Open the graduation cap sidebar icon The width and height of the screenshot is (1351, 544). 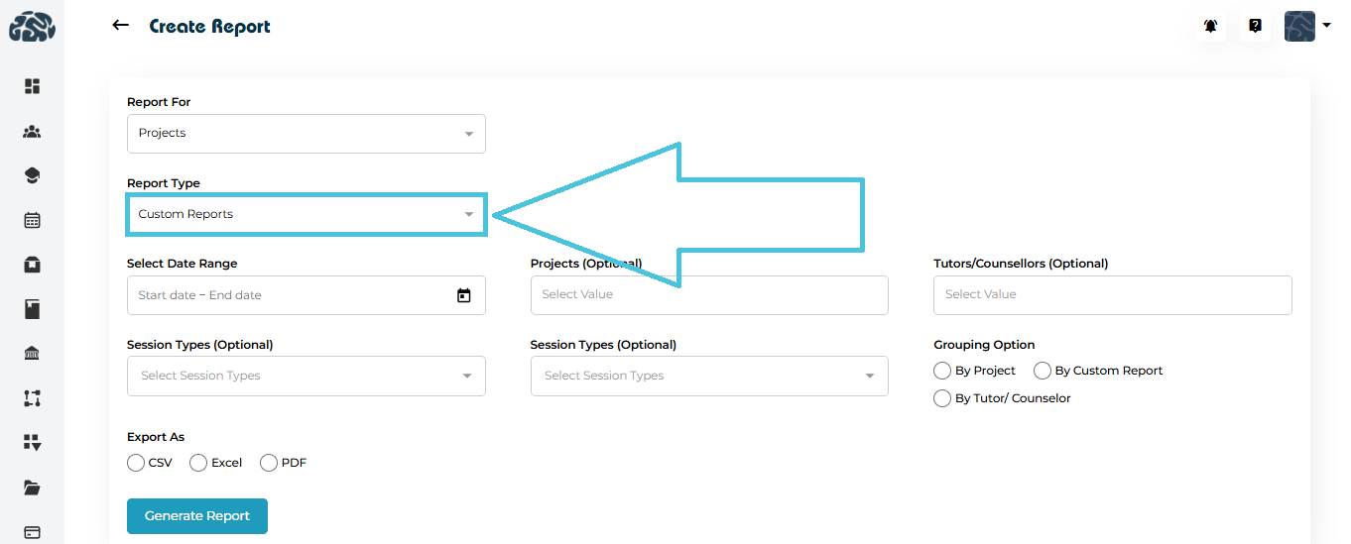(32, 175)
